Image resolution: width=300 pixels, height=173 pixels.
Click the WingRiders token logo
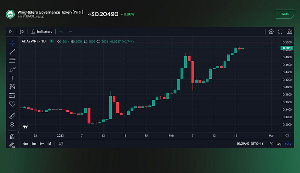(x=10, y=14)
